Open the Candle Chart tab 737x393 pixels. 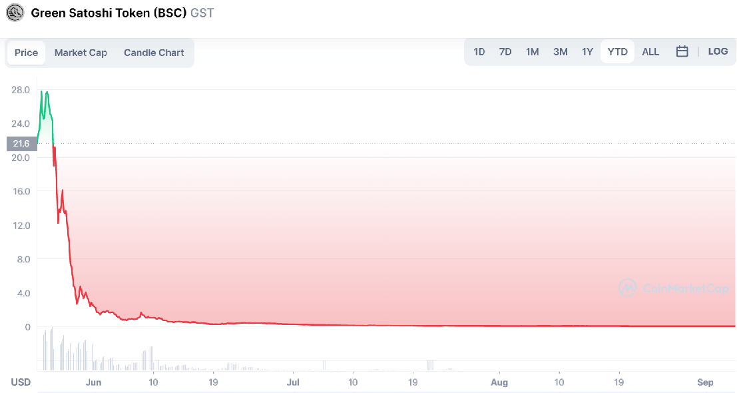[154, 53]
